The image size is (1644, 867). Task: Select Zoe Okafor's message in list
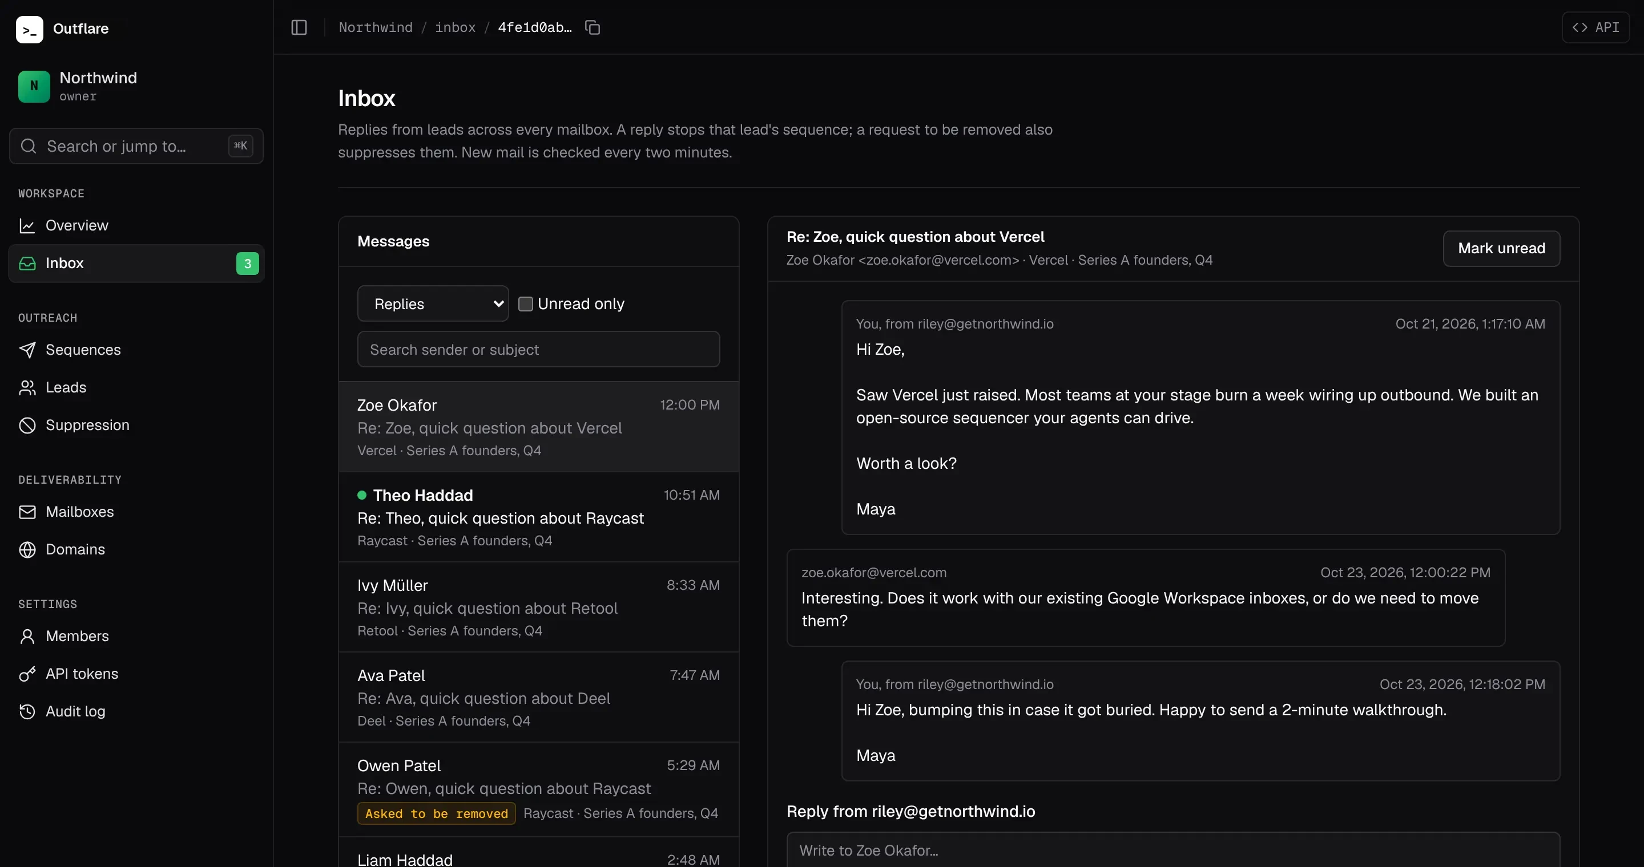tap(539, 427)
